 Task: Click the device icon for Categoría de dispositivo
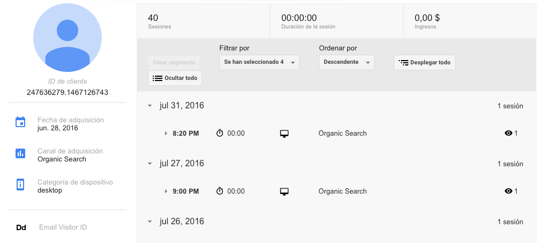20,185
